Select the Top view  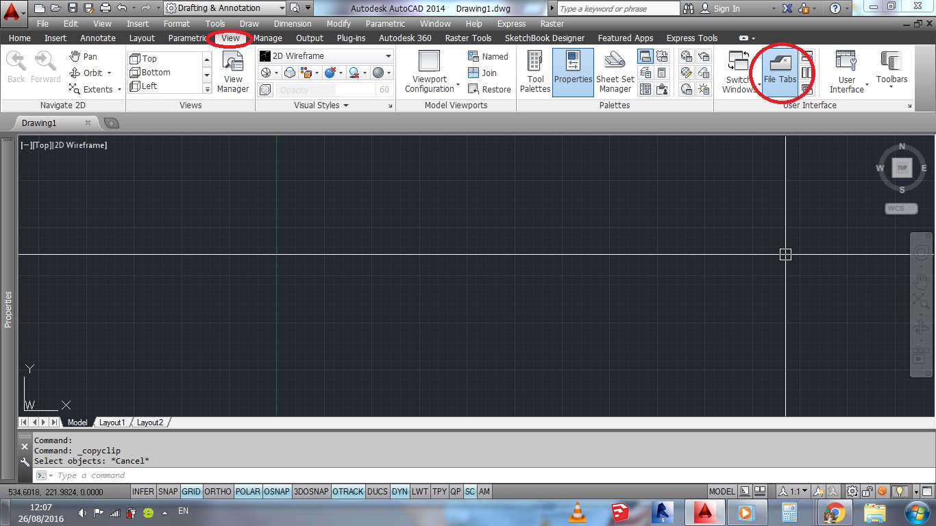(144, 59)
